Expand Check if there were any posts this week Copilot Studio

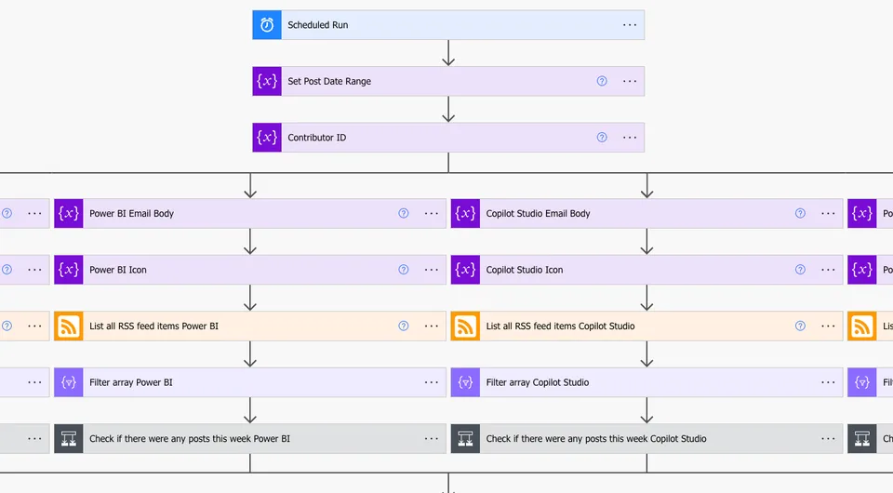[646, 439]
